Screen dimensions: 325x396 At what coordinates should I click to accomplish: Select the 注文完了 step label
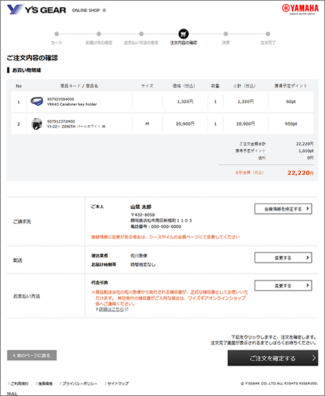click(x=268, y=43)
